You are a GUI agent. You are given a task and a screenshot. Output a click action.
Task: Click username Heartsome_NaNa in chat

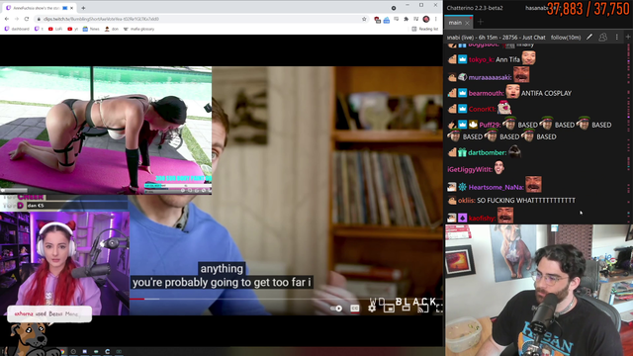pyautogui.click(x=497, y=187)
